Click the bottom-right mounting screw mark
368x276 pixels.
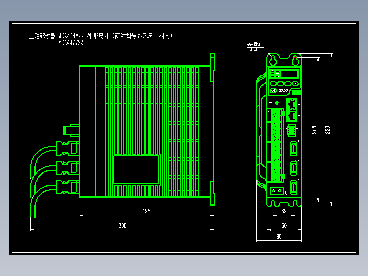coord(295,202)
